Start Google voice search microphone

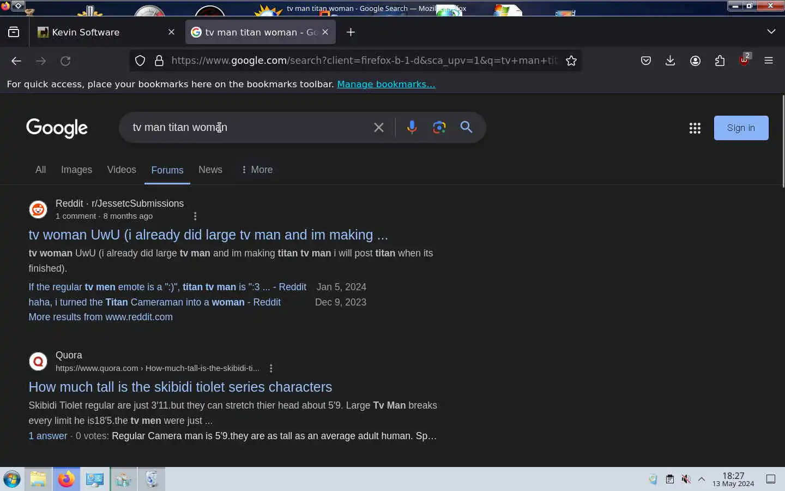coord(412,127)
